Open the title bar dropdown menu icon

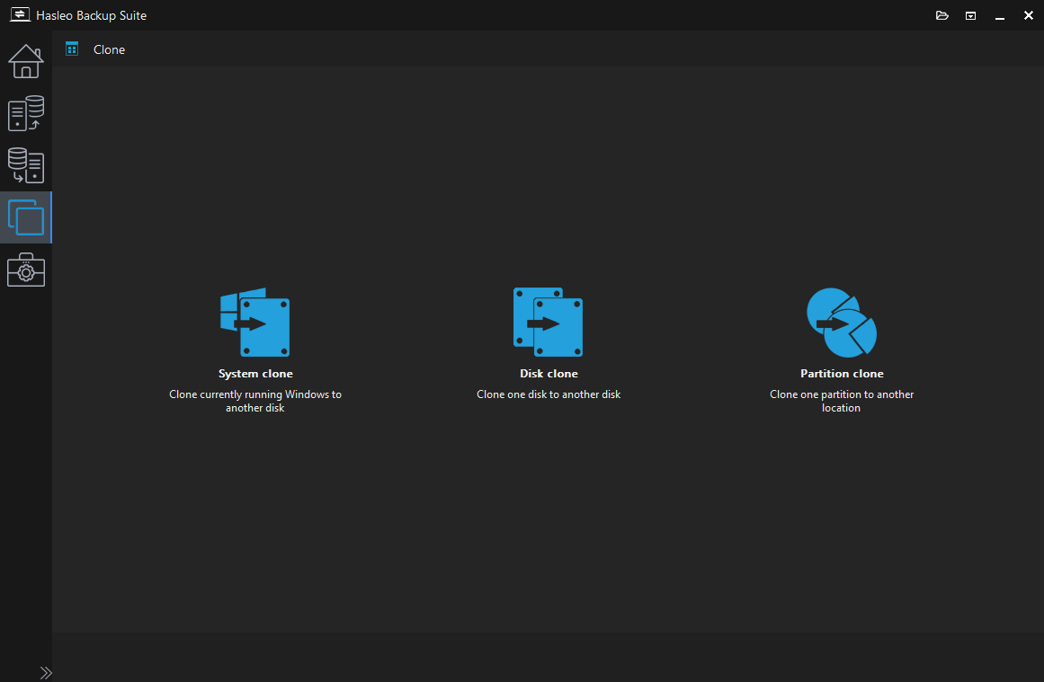[x=971, y=15]
